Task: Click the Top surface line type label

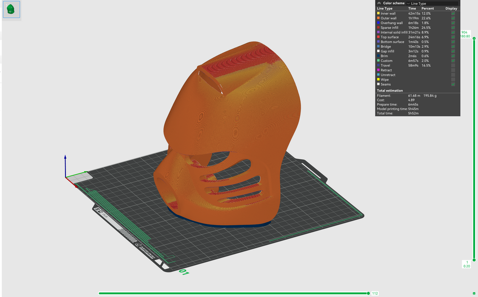Action: 390,37
